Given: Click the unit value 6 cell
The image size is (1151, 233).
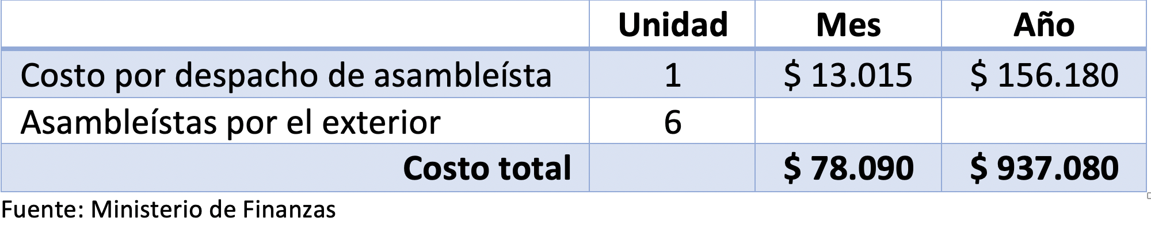Looking at the screenshot, I should (x=672, y=122).
